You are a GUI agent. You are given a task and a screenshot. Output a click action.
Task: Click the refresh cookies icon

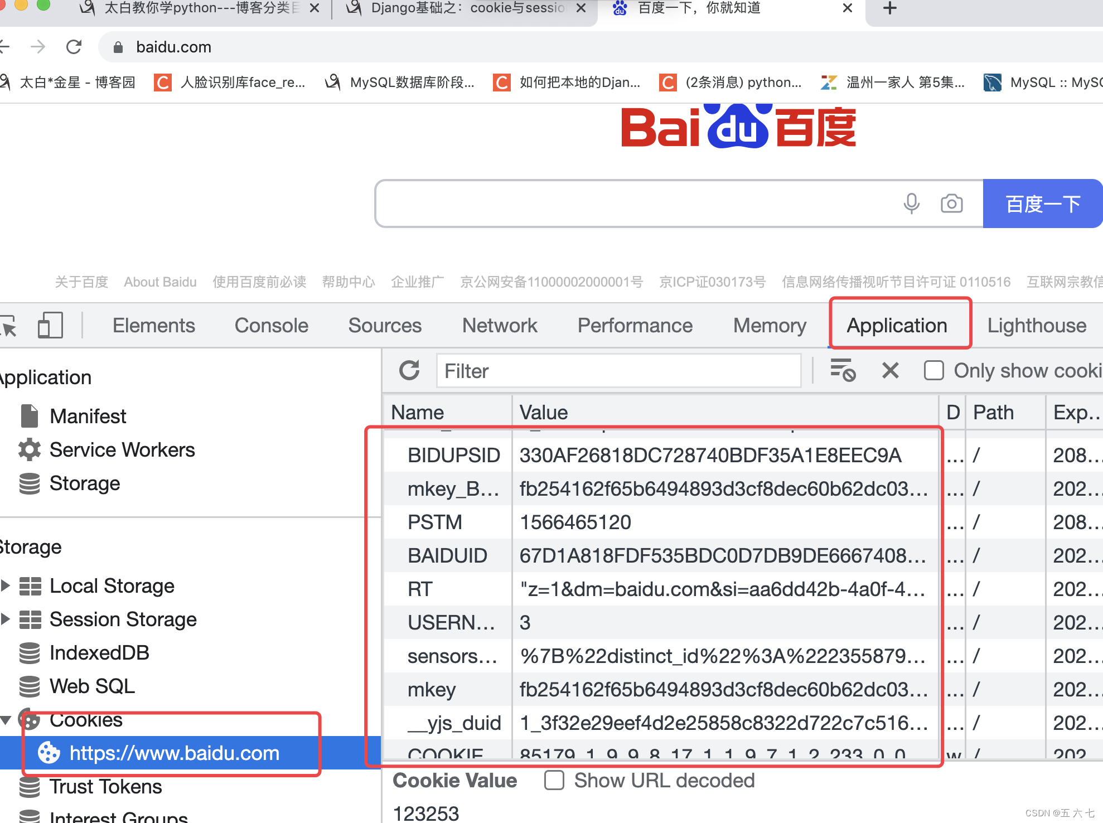pyautogui.click(x=409, y=371)
